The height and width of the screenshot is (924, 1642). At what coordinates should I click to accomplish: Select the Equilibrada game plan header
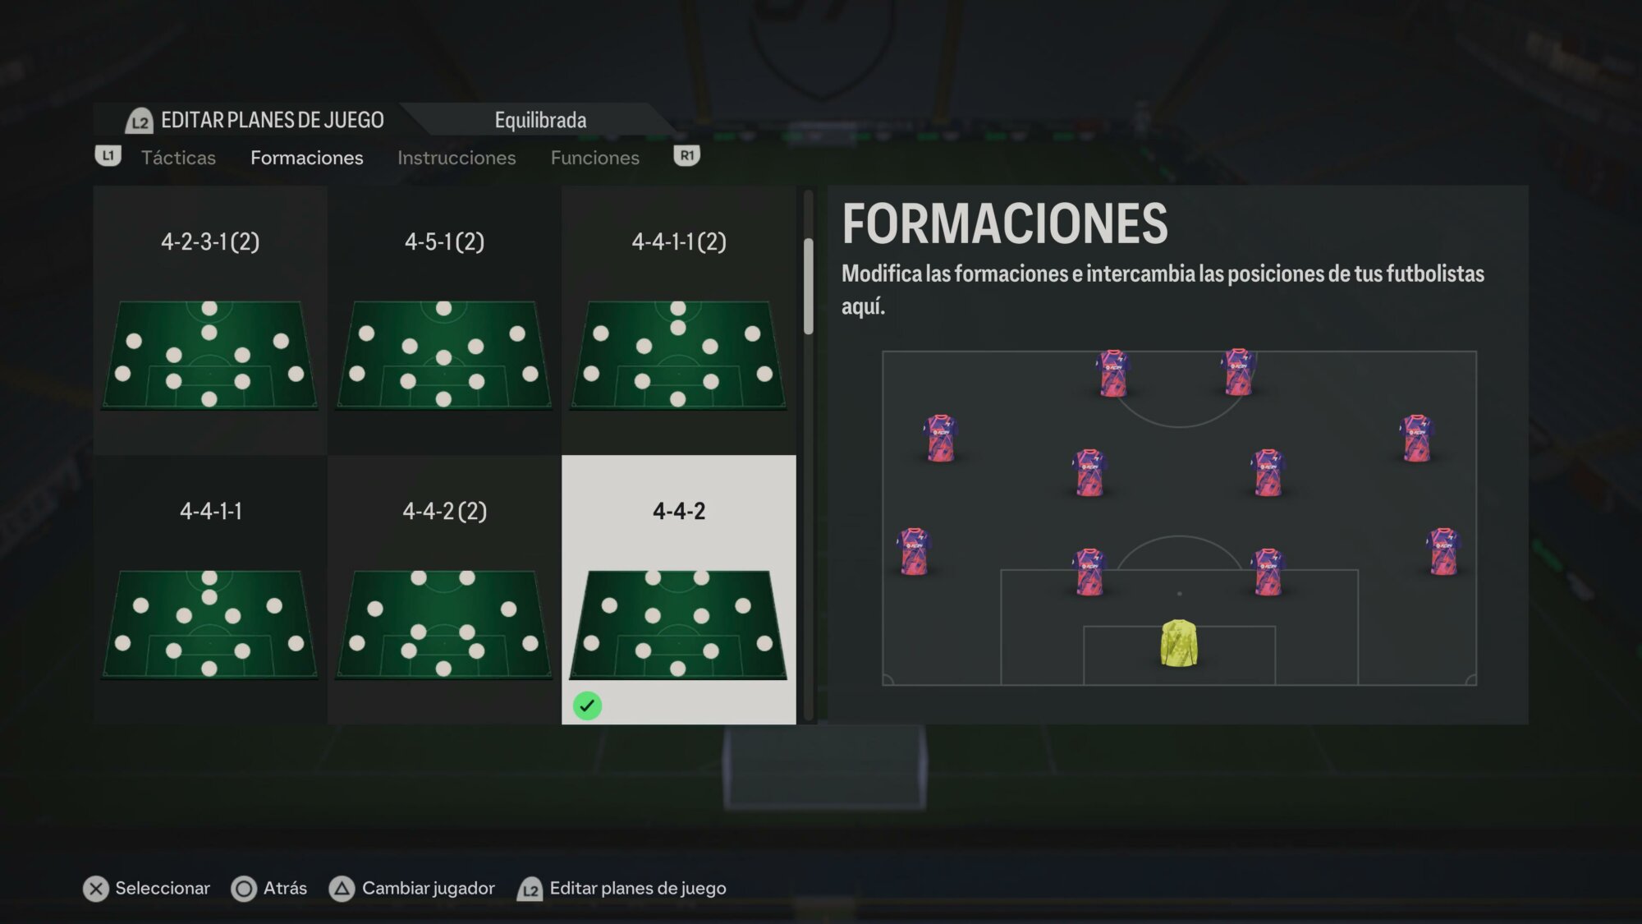(540, 120)
